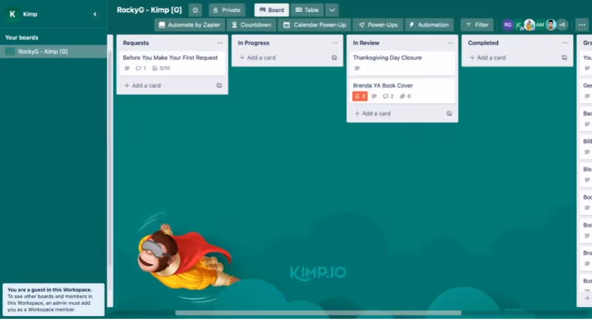This screenshot has width=592, height=319.
Task: Create from template in In Progress list
Action: (x=334, y=58)
